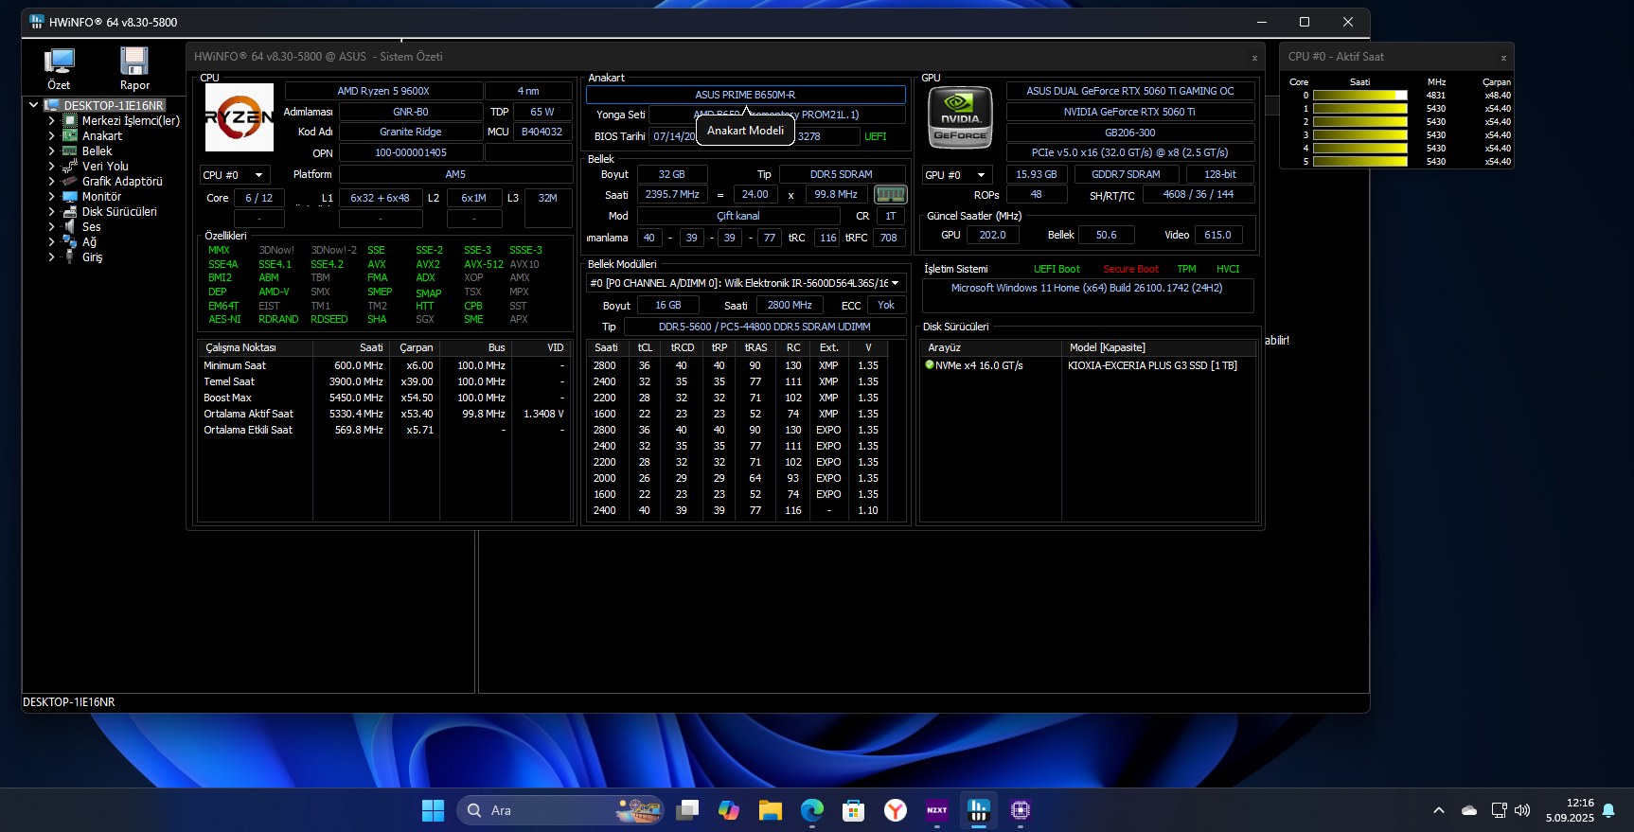1634x832 pixels.
Task: Open the notification bell in tray
Action: (x=1608, y=810)
